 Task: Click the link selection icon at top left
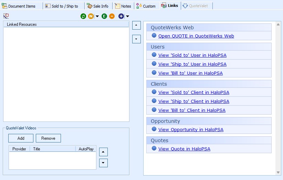(x=6, y=16)
